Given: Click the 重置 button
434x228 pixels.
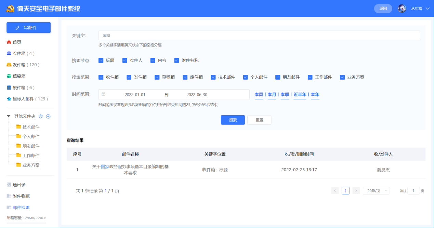Looking at the screenshot, I should (x=259, y=120).
